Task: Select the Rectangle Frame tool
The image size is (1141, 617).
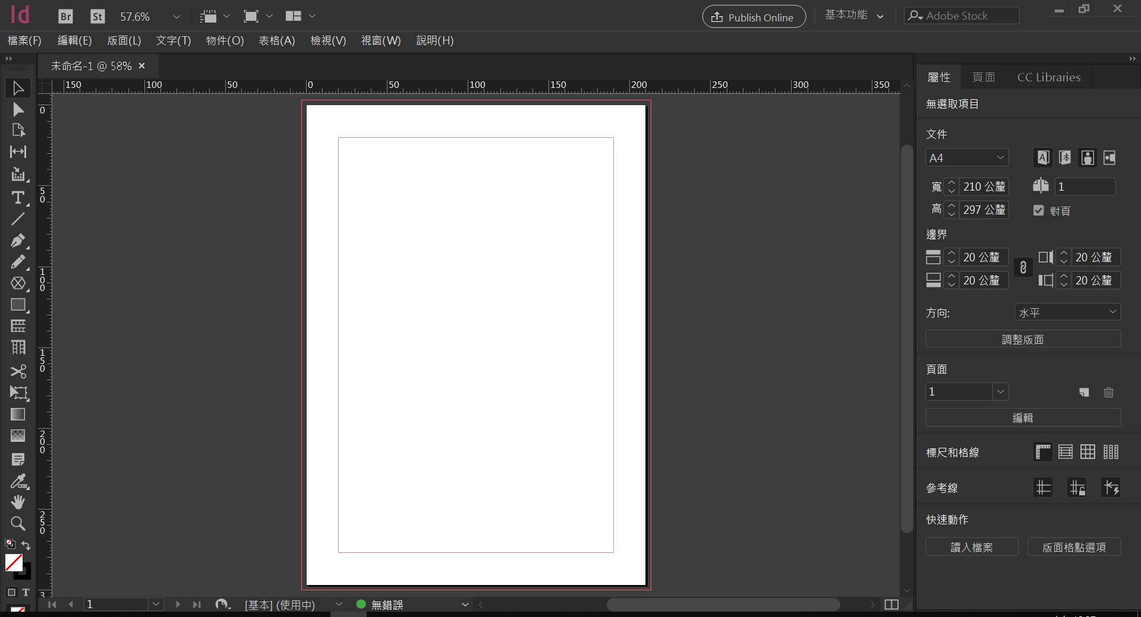Action: click(x=18, y=283)
